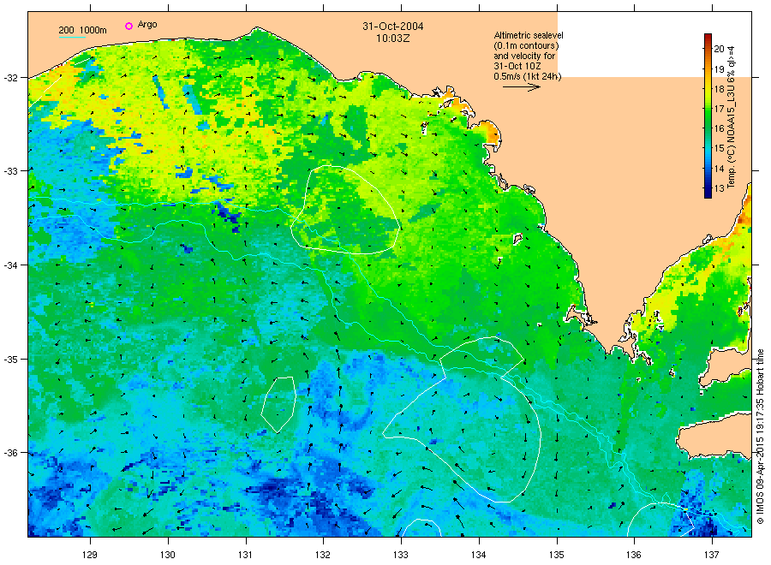Click the '131' longitude axis label

coord(245,555)
